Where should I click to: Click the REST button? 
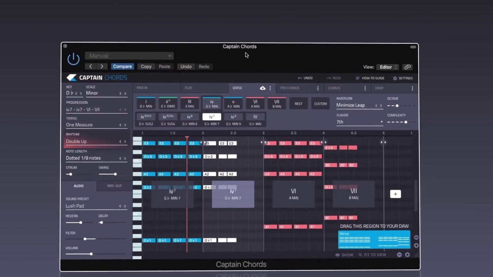click(x=298, y=103)
